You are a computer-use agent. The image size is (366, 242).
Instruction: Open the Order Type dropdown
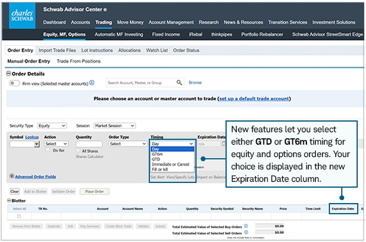point(128,144)
